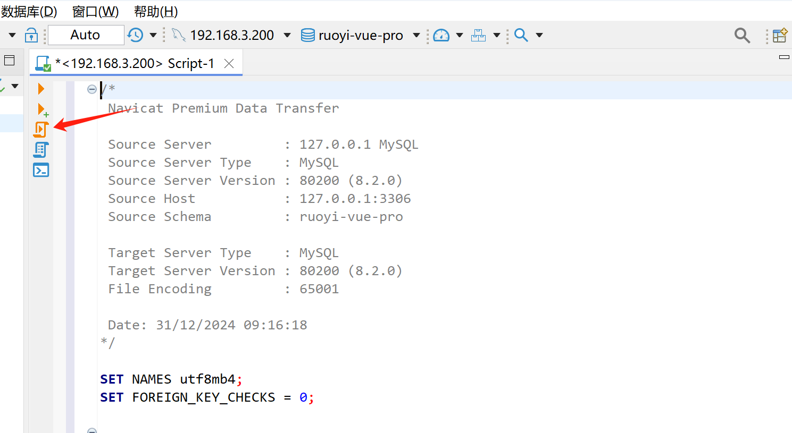Click the large gray search magnifier
Screen dimensions: 792x433
coord(742,36)
